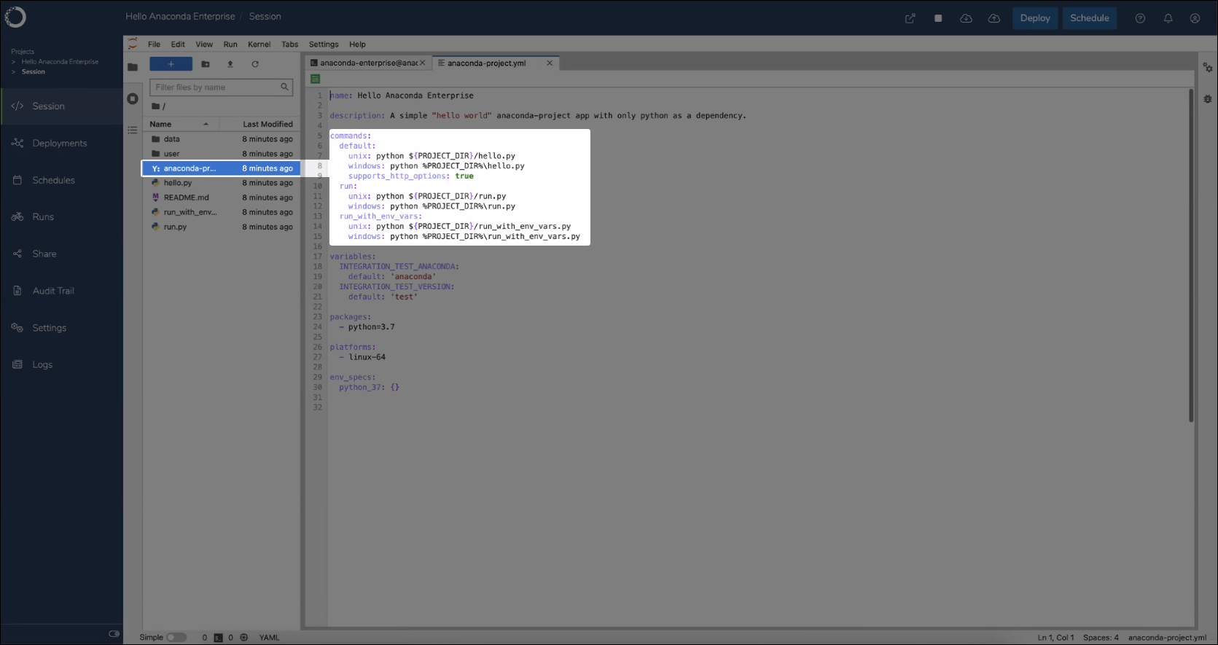
Task: Open the Kernel menu
Action: point(259,44)
